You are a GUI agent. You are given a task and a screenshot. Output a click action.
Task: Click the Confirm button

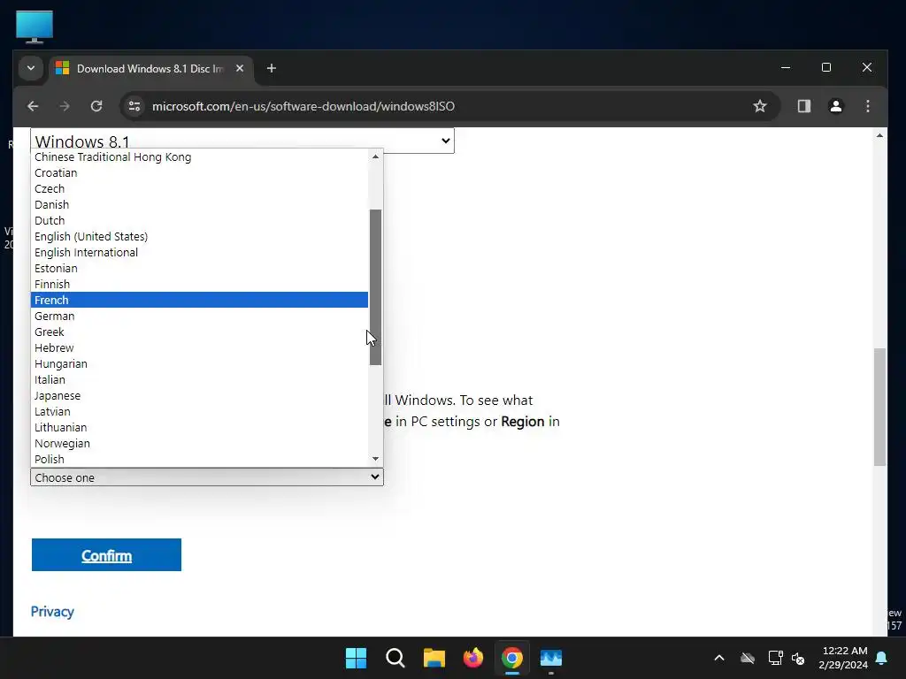(x=106, y=555)
